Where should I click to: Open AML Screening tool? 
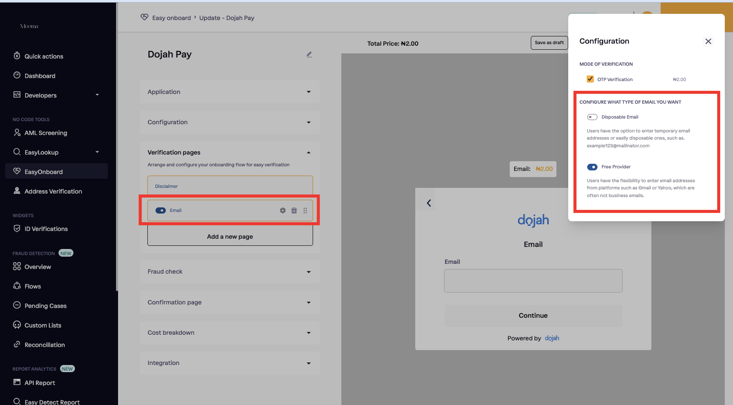pos(46,133)
